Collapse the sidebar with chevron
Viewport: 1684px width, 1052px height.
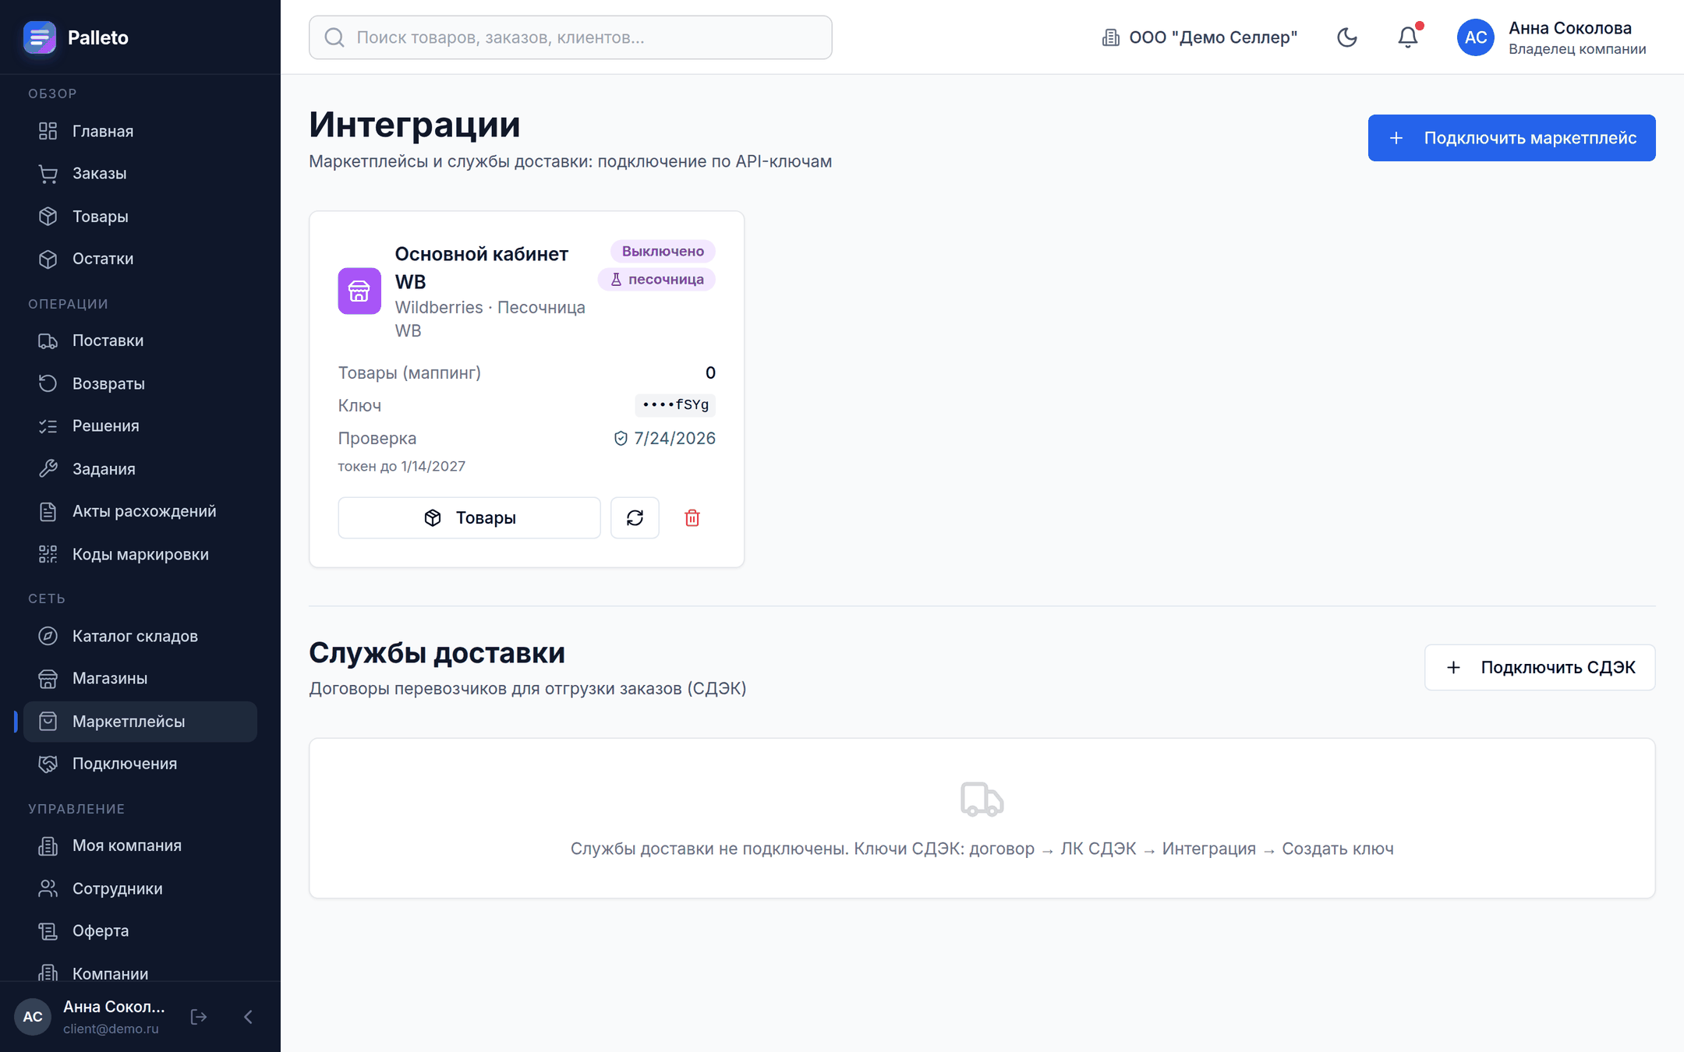click(x=248, y=1017)
